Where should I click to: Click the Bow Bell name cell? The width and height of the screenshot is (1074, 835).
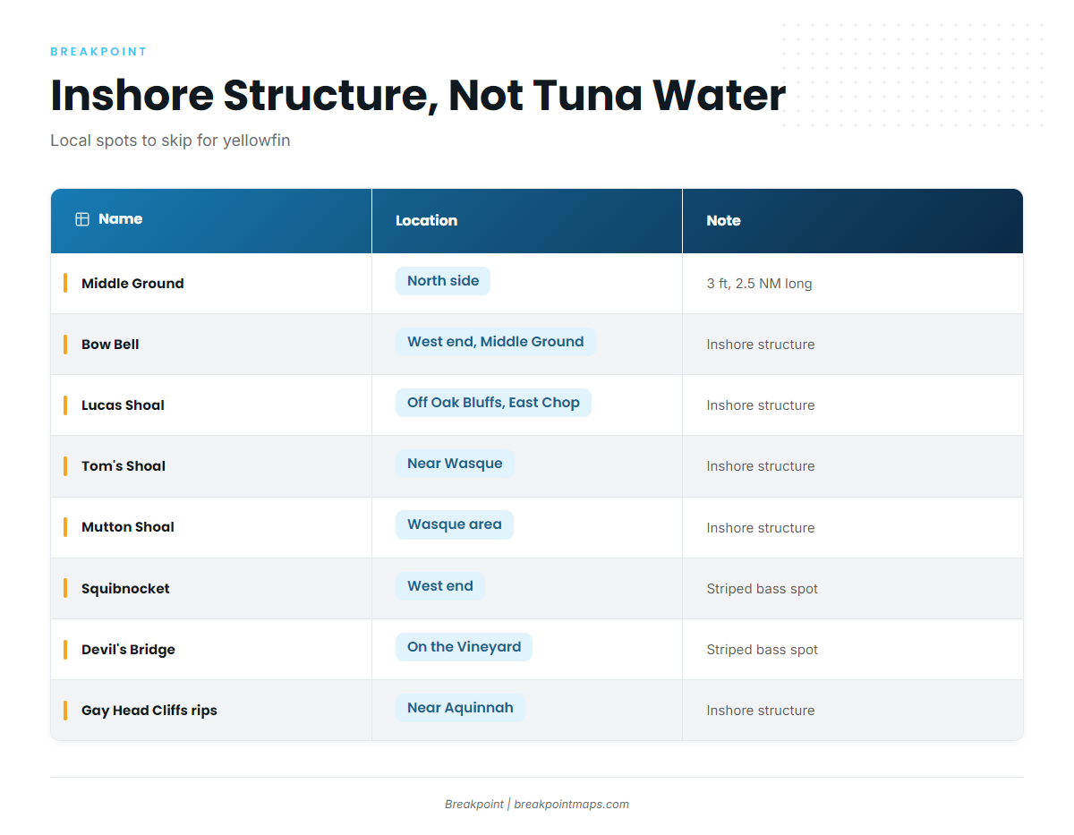(x=211, y=345)
